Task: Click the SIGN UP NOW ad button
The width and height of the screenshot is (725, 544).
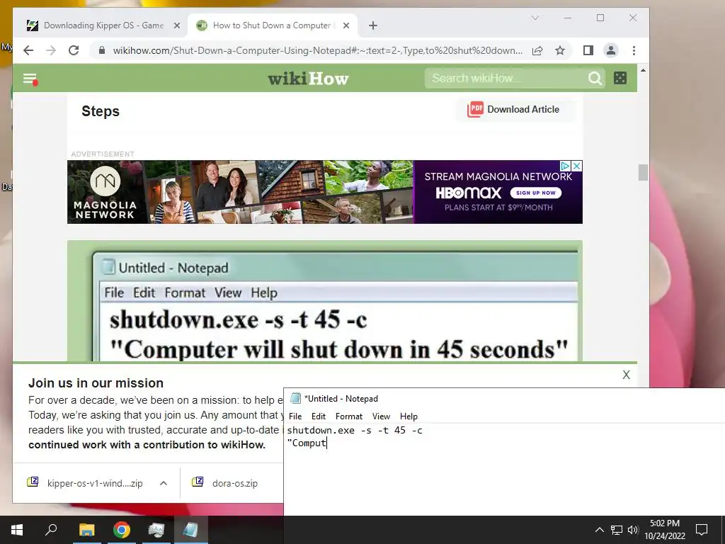Action: 536,193
